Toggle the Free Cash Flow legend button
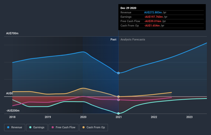Viewport: 211px width, 135px height. [63, 128]
